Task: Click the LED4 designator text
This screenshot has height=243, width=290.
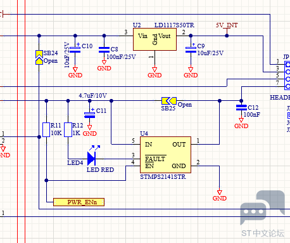Action: tap(75, 163)
